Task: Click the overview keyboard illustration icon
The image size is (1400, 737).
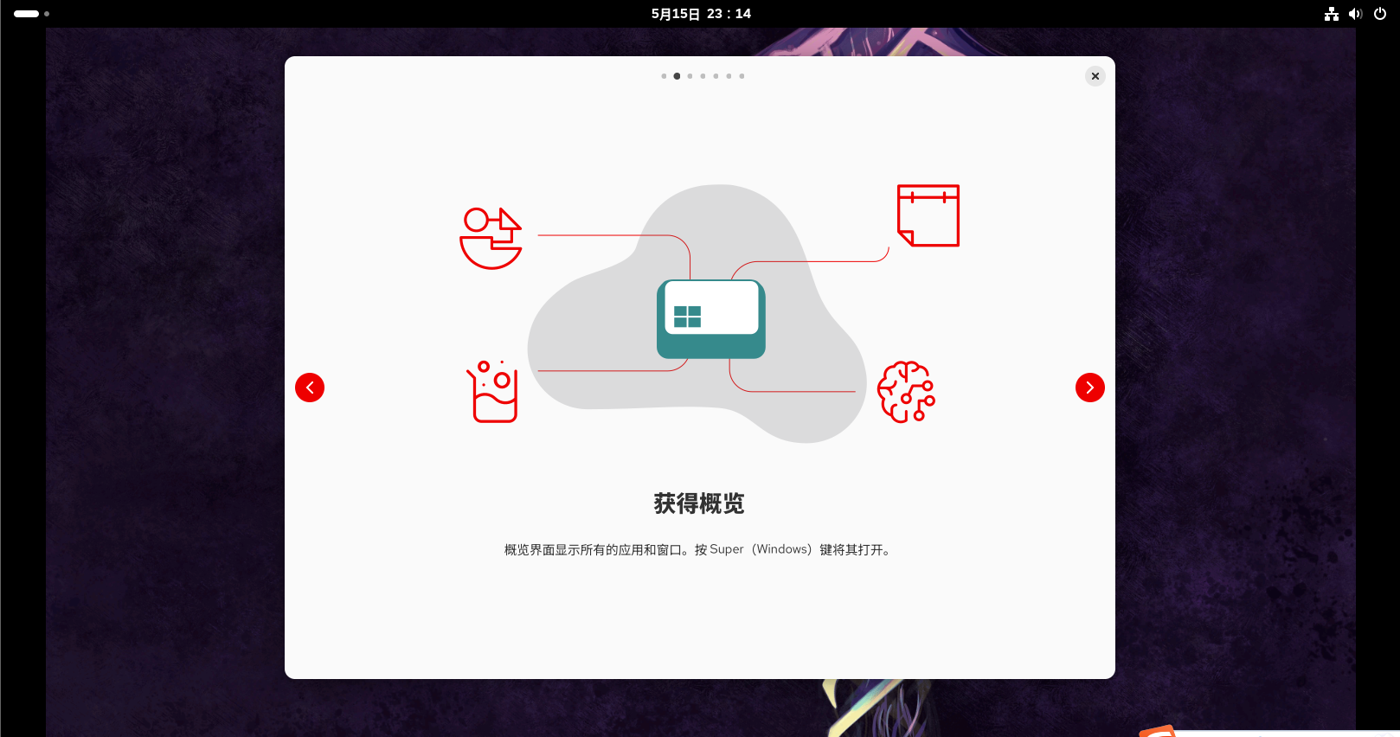Action: pyautogui.click(x=711, y=318)
